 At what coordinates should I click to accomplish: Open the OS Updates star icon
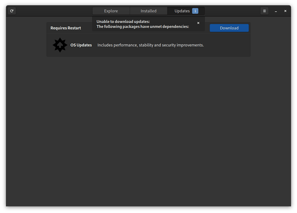tap(60, 45)
